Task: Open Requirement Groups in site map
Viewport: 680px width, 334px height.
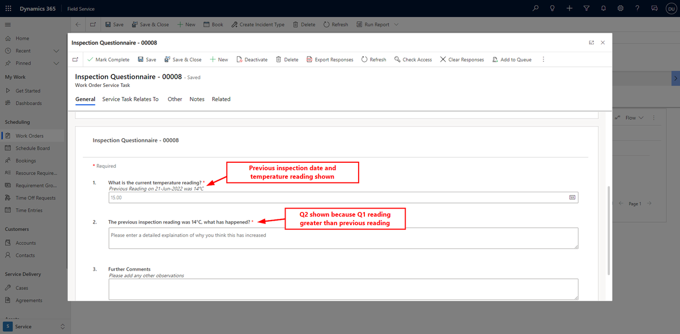Action: (36, 185)
